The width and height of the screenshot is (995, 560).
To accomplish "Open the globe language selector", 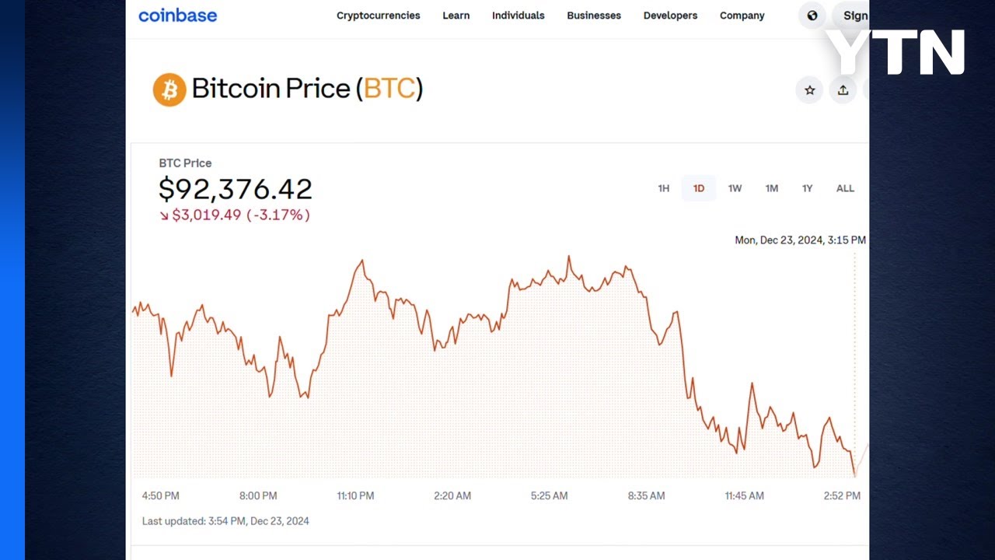I will pyautogui.click(x=812, y=16).
